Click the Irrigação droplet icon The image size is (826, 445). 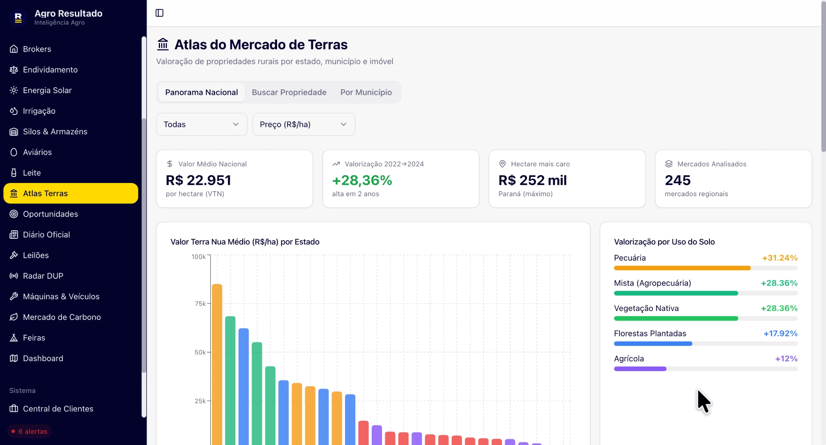pyautogui.click(x=14, y=111)
